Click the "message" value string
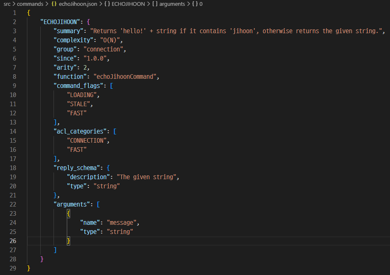The height and width of the screenshot is (275, 390). tap(122, 223)
